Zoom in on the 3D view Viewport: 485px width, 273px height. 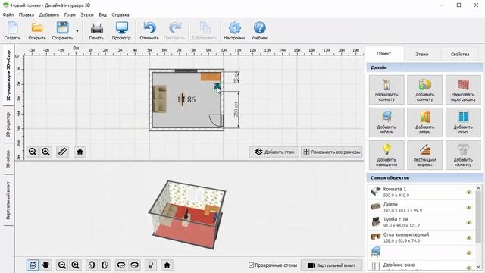[x=76, y=265]
